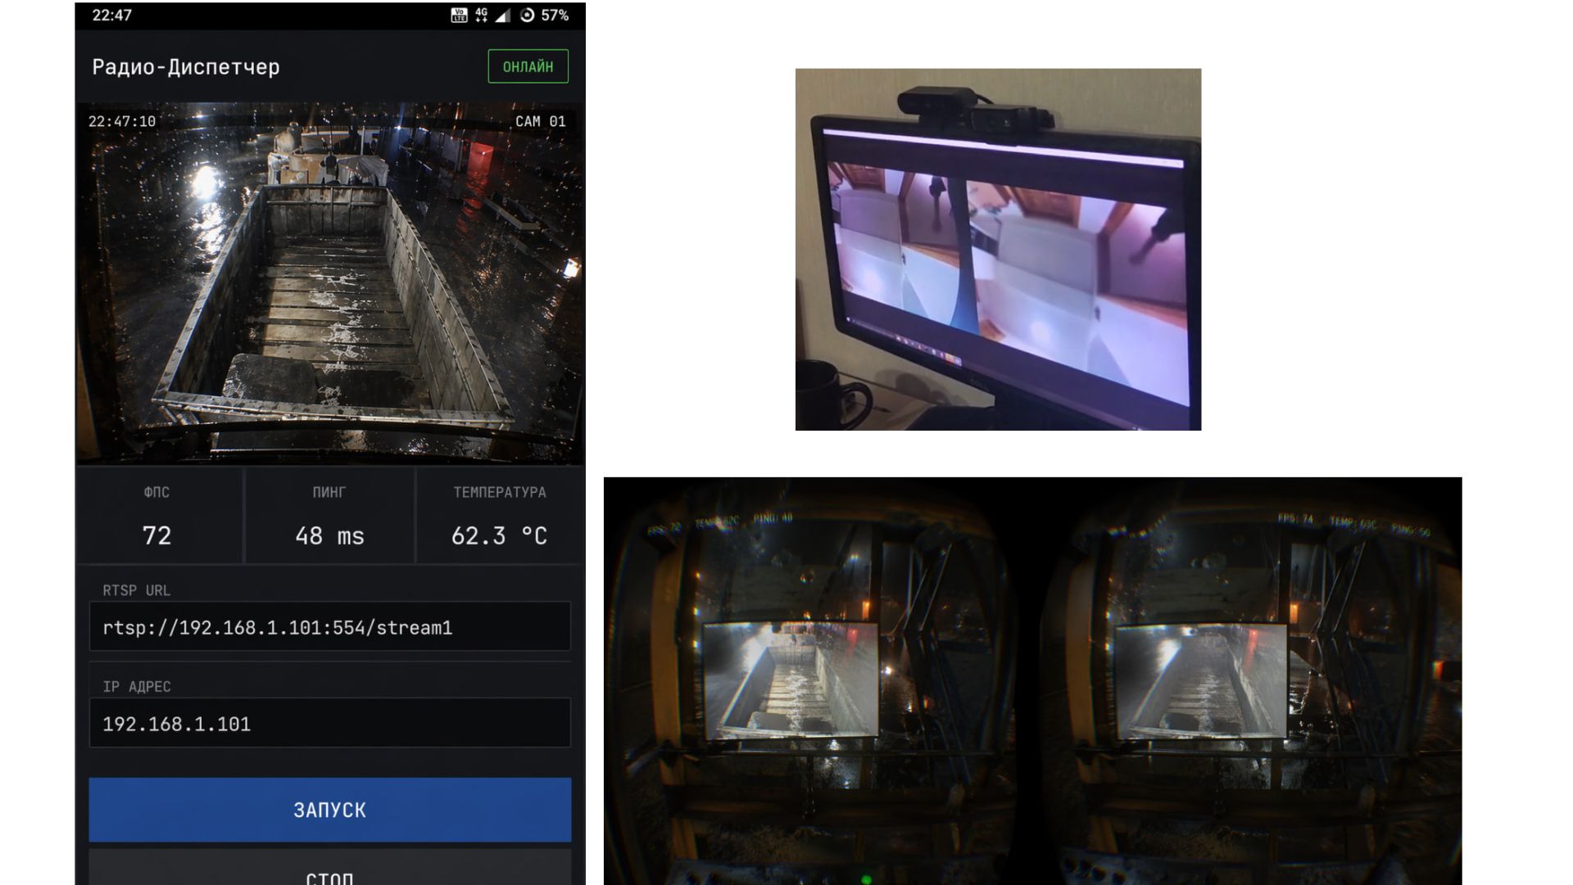The width and height of the screenshot is (1573, 885).
Task: Click the 22:47:10 video timestamp overlay
Action: tap(122, 121)
